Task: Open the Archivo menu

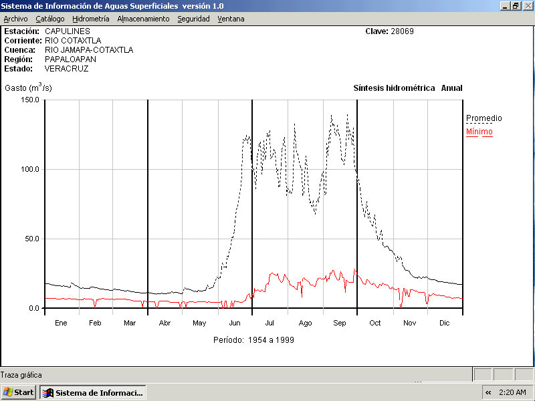Action: pyautogui.click(x=15, y=19)
